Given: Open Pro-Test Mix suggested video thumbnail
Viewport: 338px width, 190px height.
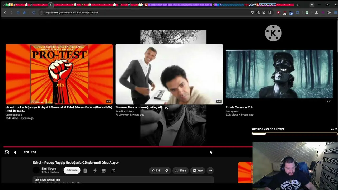Looking at the screenshot, I should tap(59, 74).
